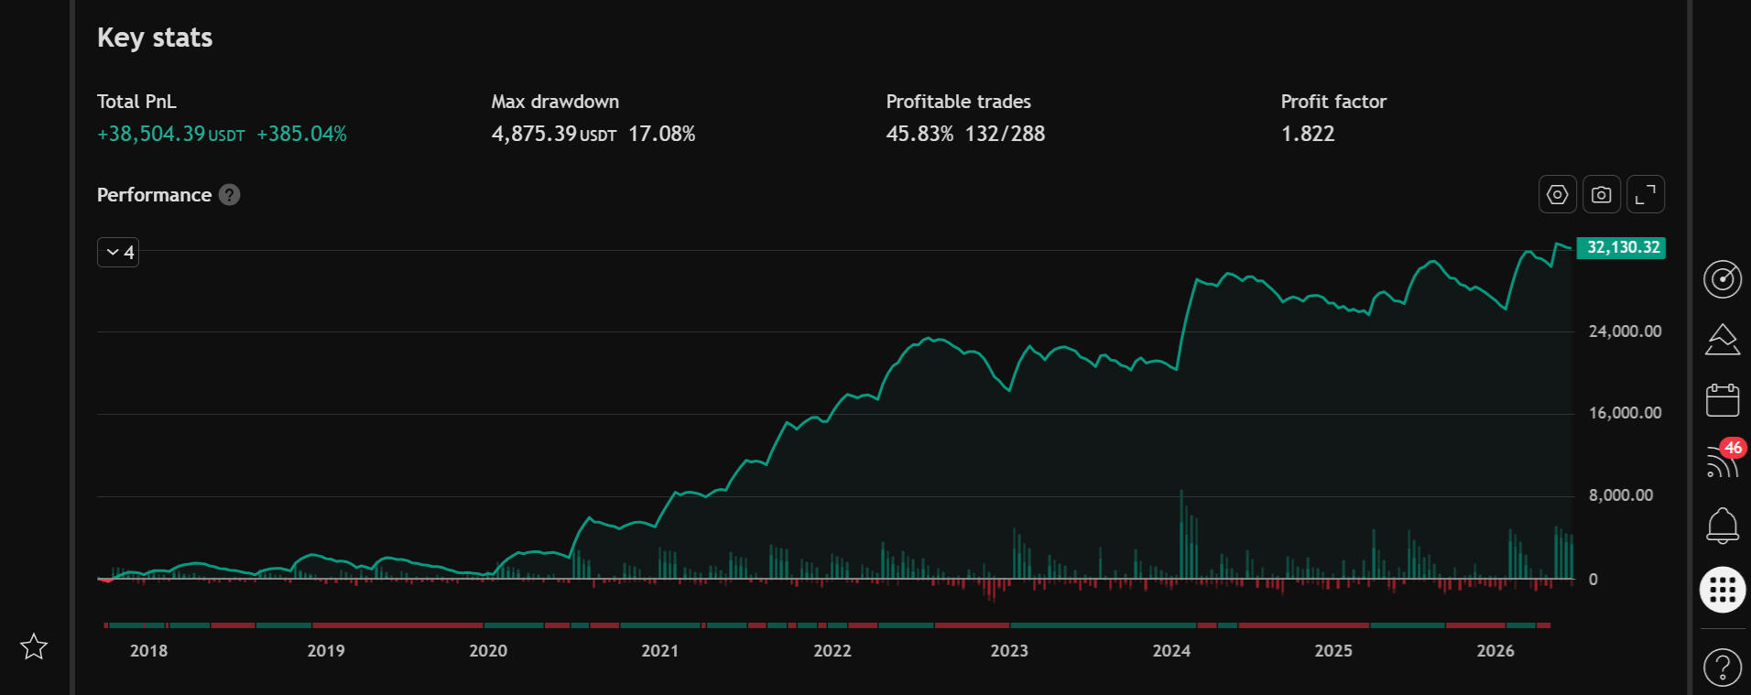Viewport: 1751px width, 695px height.
Task: Take a snapshot with camera icon
Action: [x=1601, y=194]
